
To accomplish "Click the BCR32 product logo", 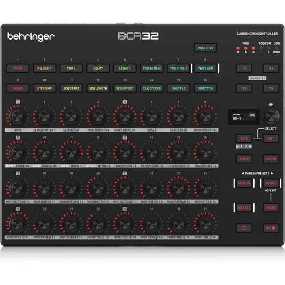I will (138, 36).
